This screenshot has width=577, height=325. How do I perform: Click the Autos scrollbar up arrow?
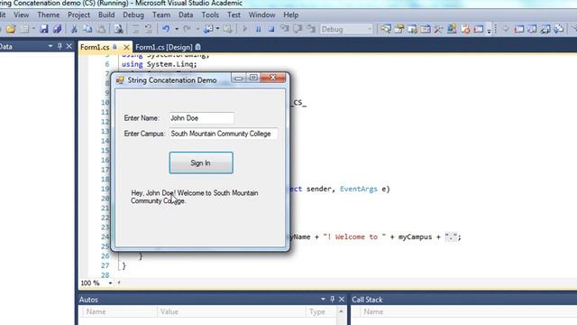[x=341, y=311]
